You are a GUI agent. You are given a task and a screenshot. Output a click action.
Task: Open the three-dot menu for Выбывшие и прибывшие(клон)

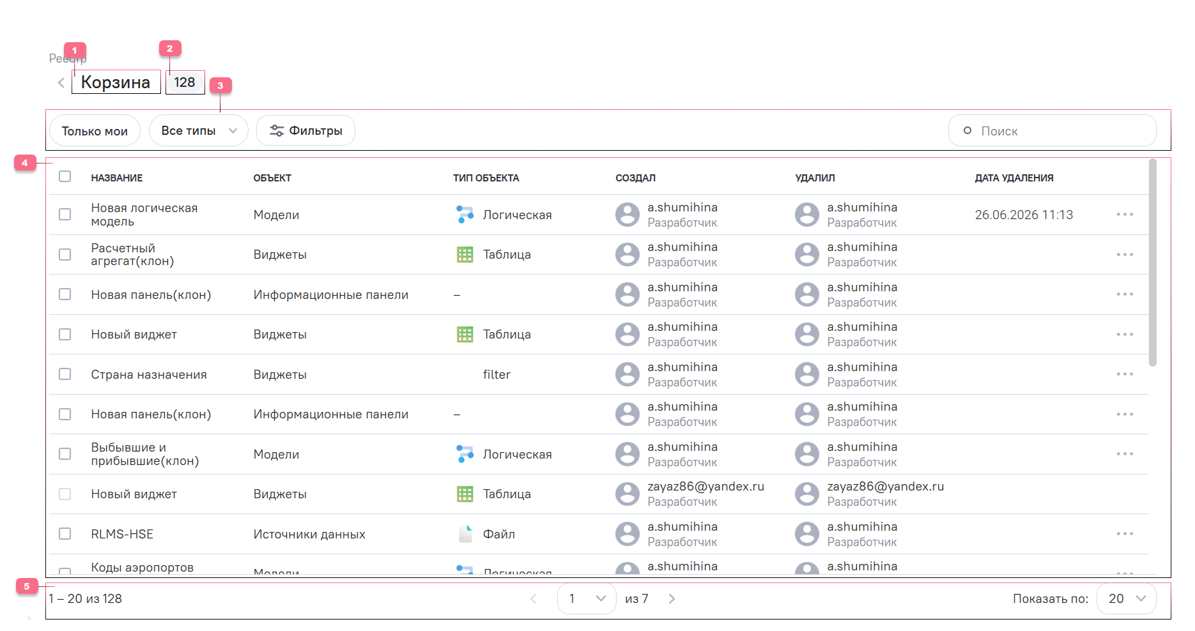tap(1125, 454)
